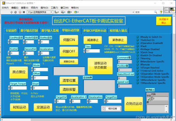Screen dimensions: 176x121
Task: Click the 伺服ON button
Action: pyautogui.click(x=69, y=40)
